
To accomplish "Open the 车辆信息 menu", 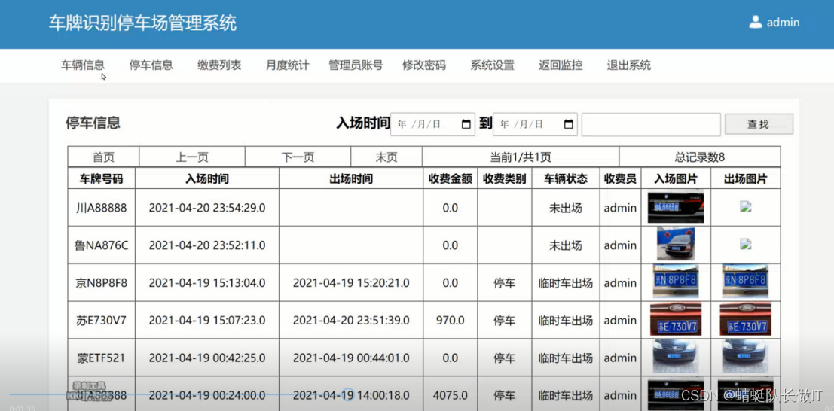I will coord(82,65).
